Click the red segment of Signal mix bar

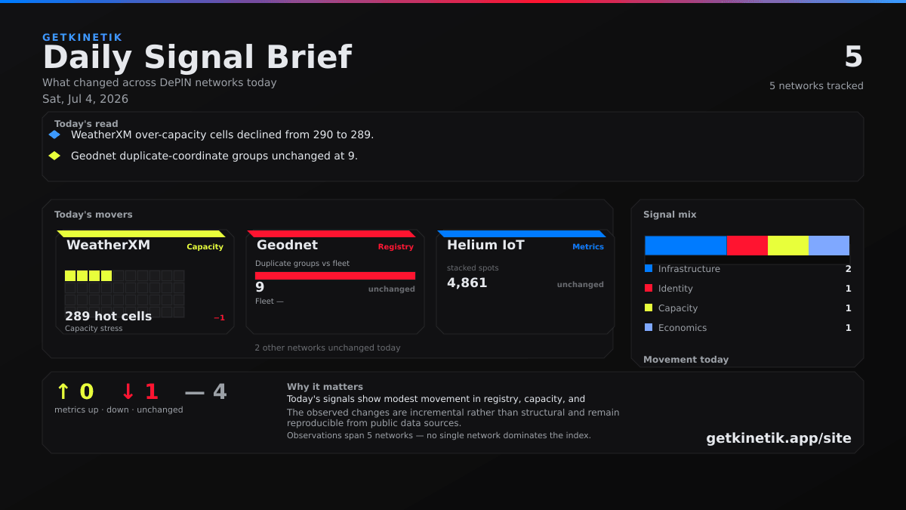tap(747, 246)
